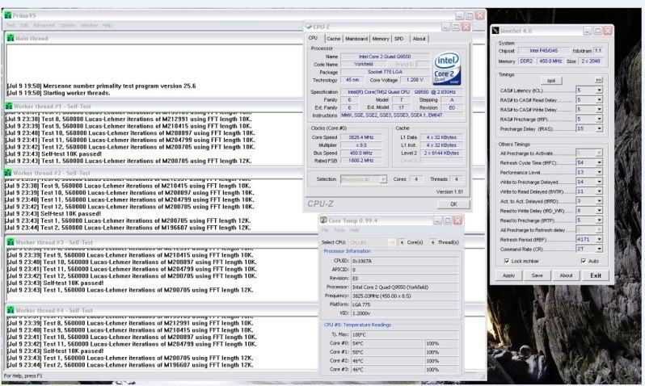Open the Window menu in Prime95
645x386 pixels.
(89, 26)
